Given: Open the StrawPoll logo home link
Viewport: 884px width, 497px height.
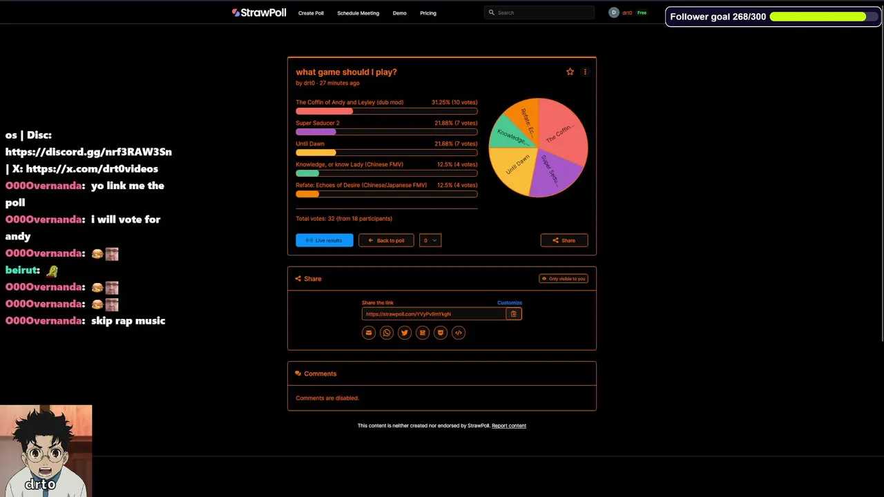Looking at the screenshot, I should point(259,12).
